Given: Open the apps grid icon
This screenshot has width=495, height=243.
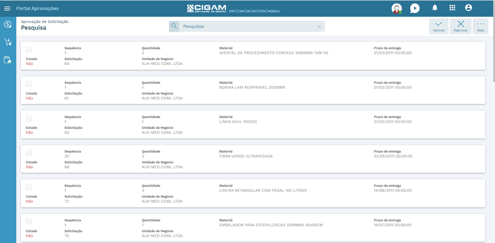Looking at the screenshot, I should click(x=452, y=8).
